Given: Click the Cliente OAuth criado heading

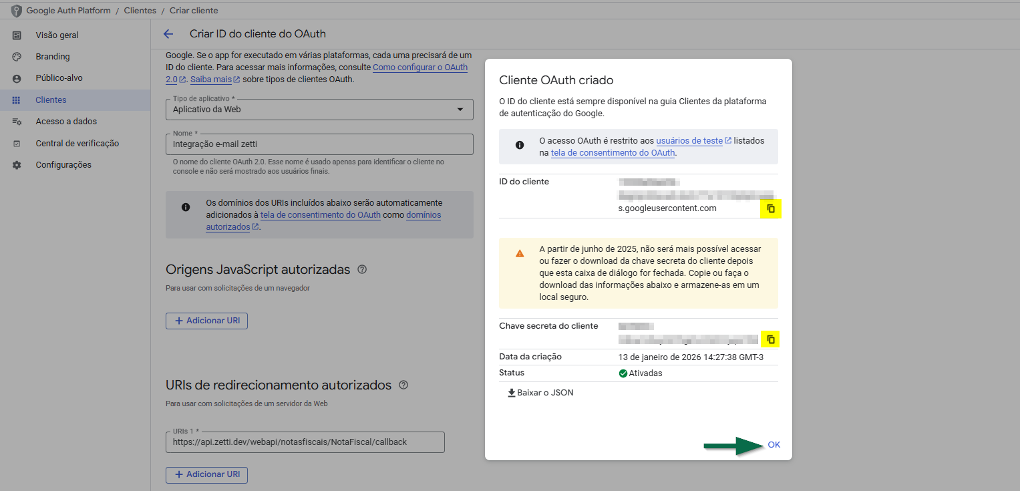Looking at the screenshot, I should tap(556, 80).
